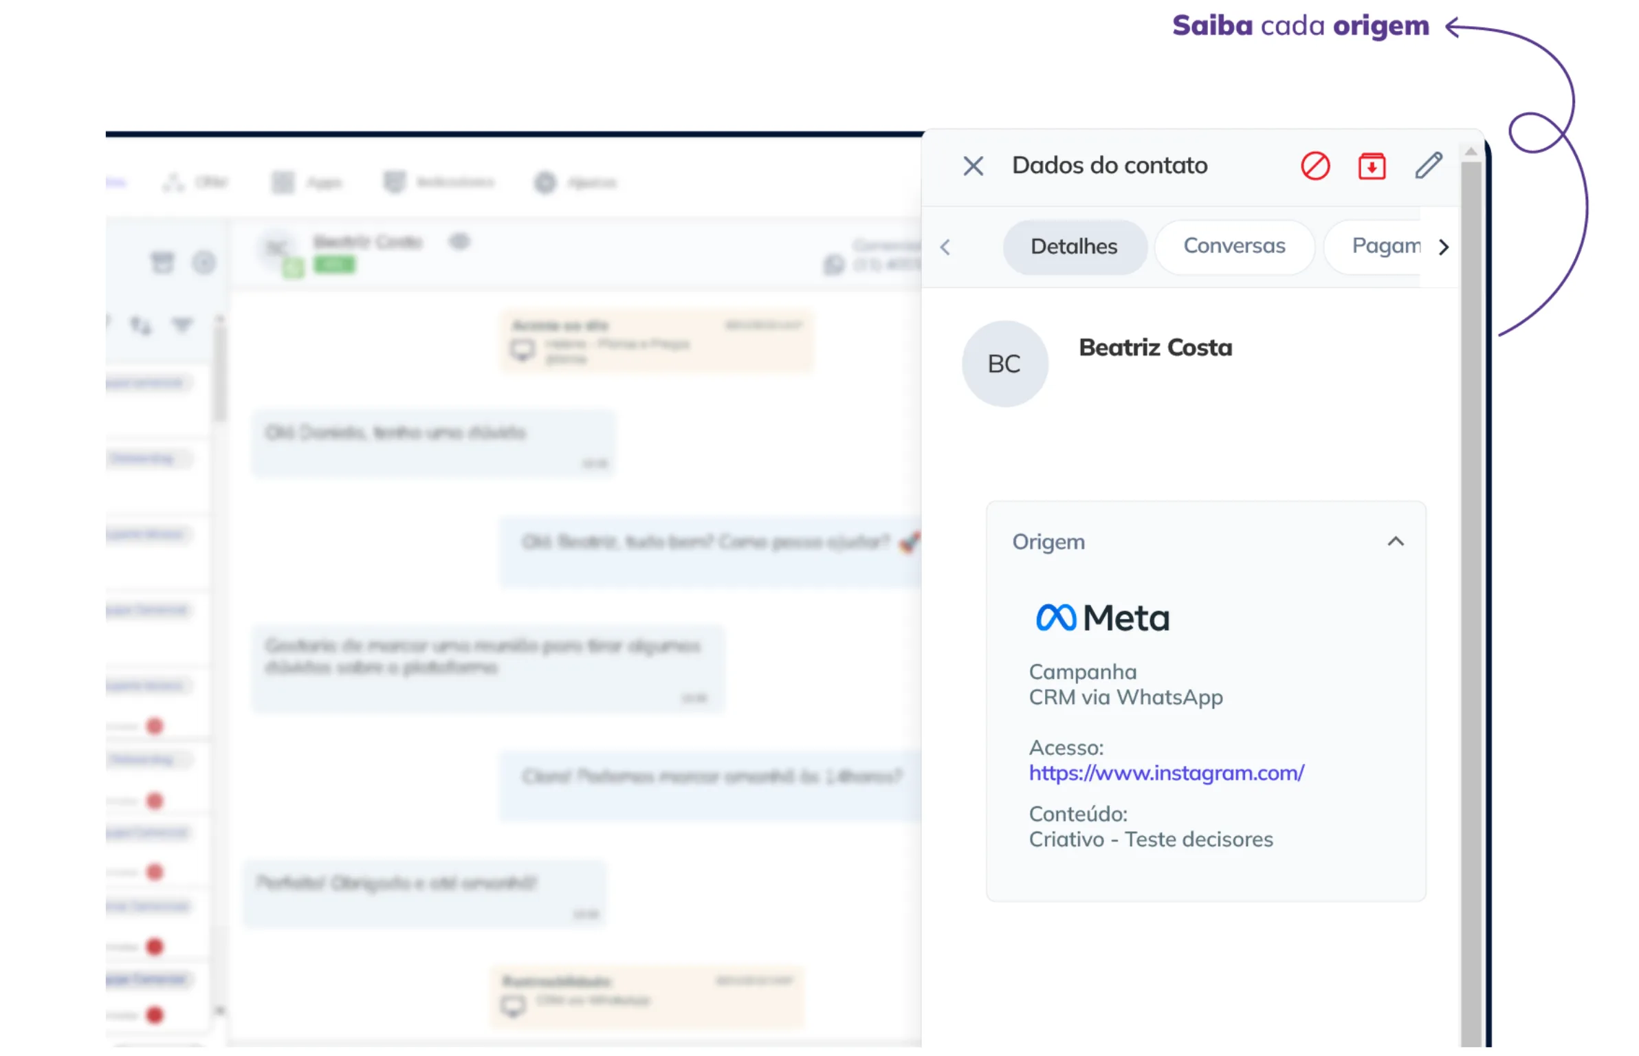Click the Criativo - Teste decisores text
The image size is (1639, 1056).
[1151, 840]
